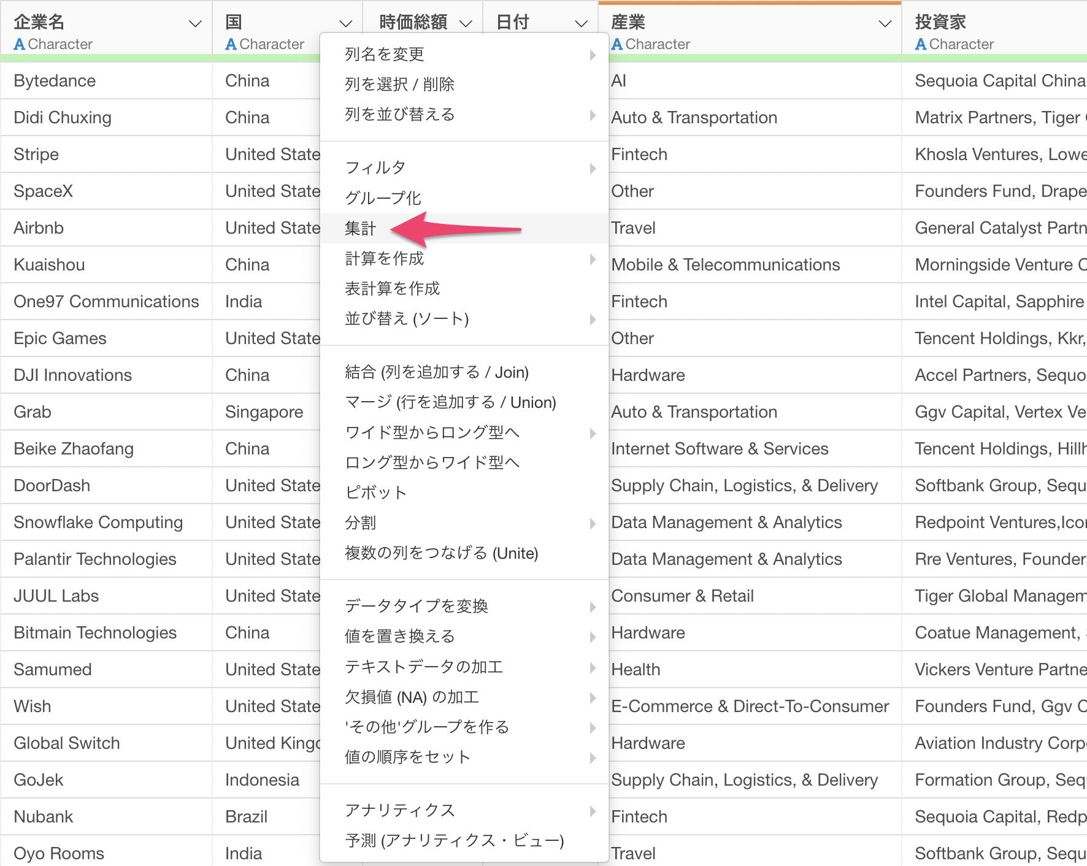
Task: Click the Character type icon under 投資家
Action: [921, 44]
